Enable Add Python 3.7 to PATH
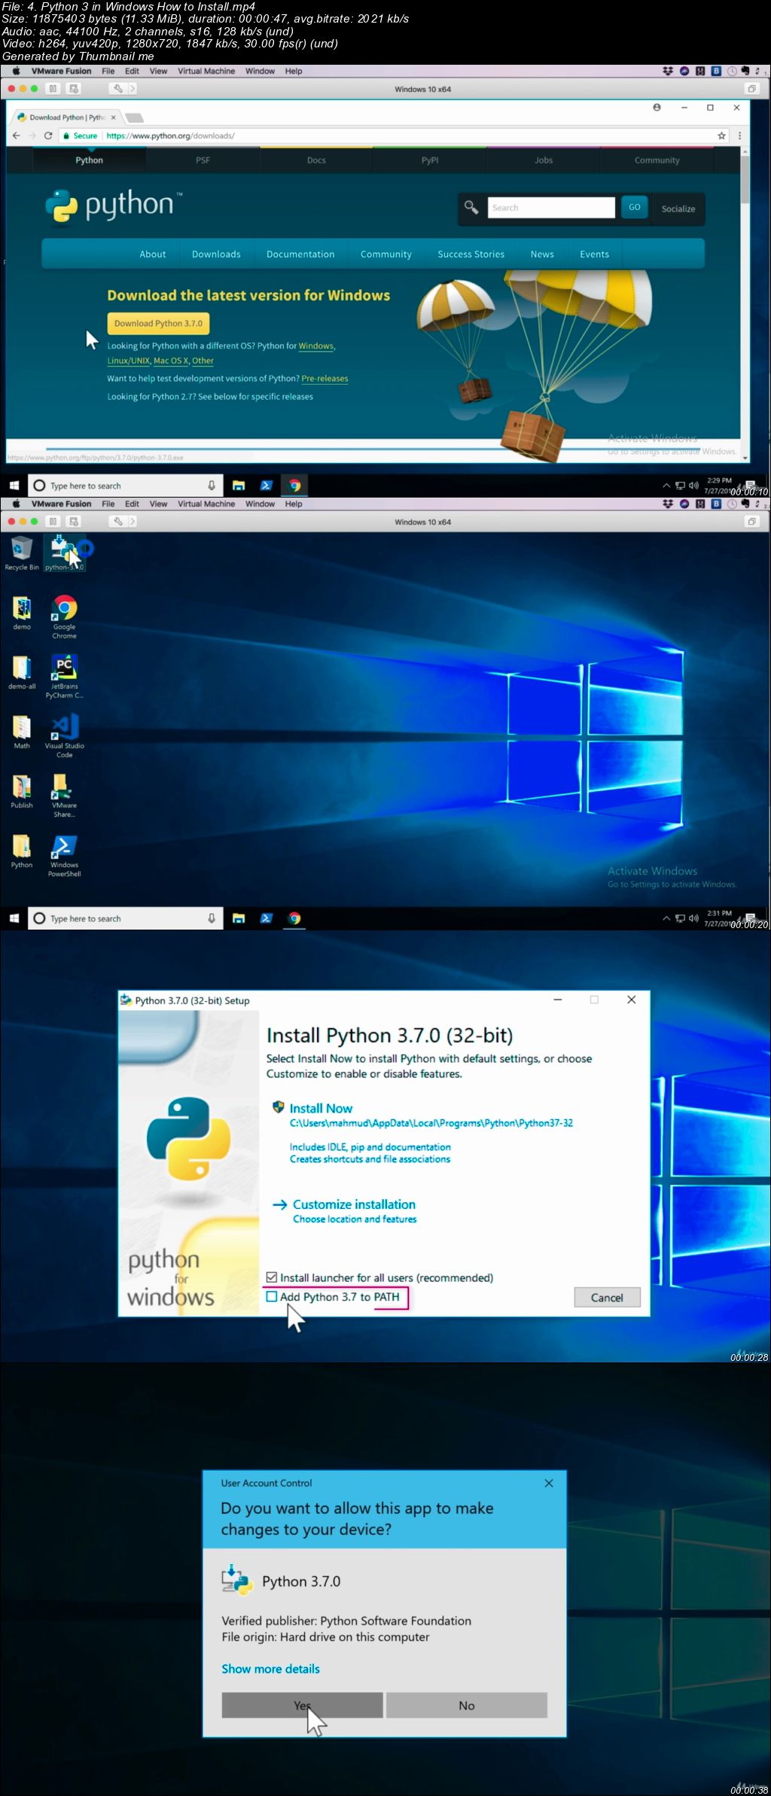The image size is (771, 1796). [x=272, y=1297]
